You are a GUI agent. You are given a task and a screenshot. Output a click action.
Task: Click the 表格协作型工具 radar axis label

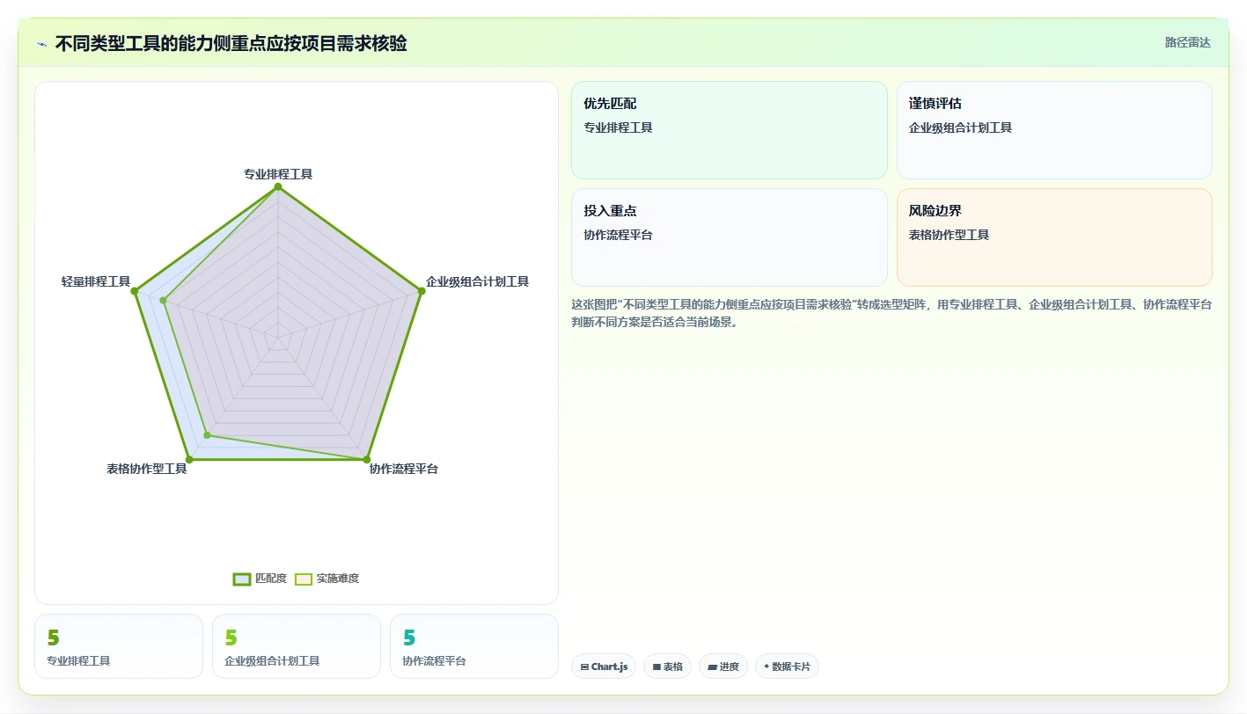tap(147, 469)
